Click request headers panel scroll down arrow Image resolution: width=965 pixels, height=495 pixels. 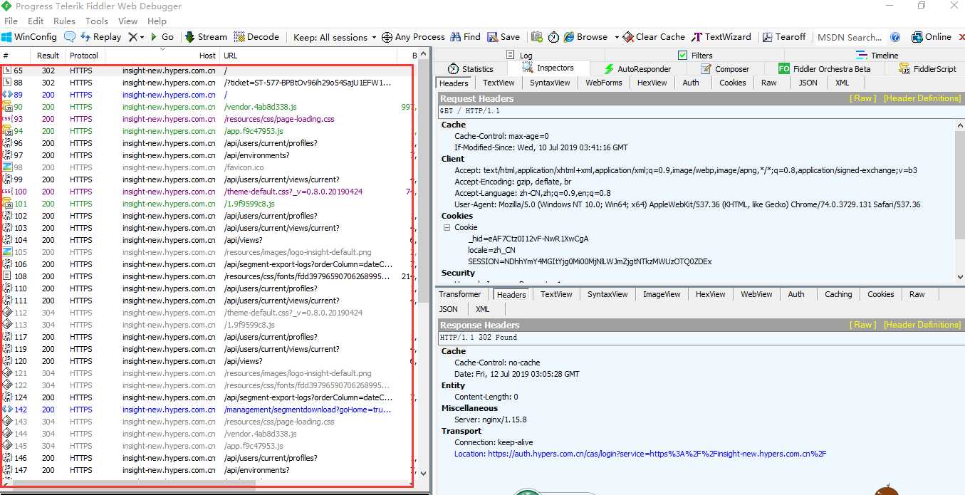[959, 277]
